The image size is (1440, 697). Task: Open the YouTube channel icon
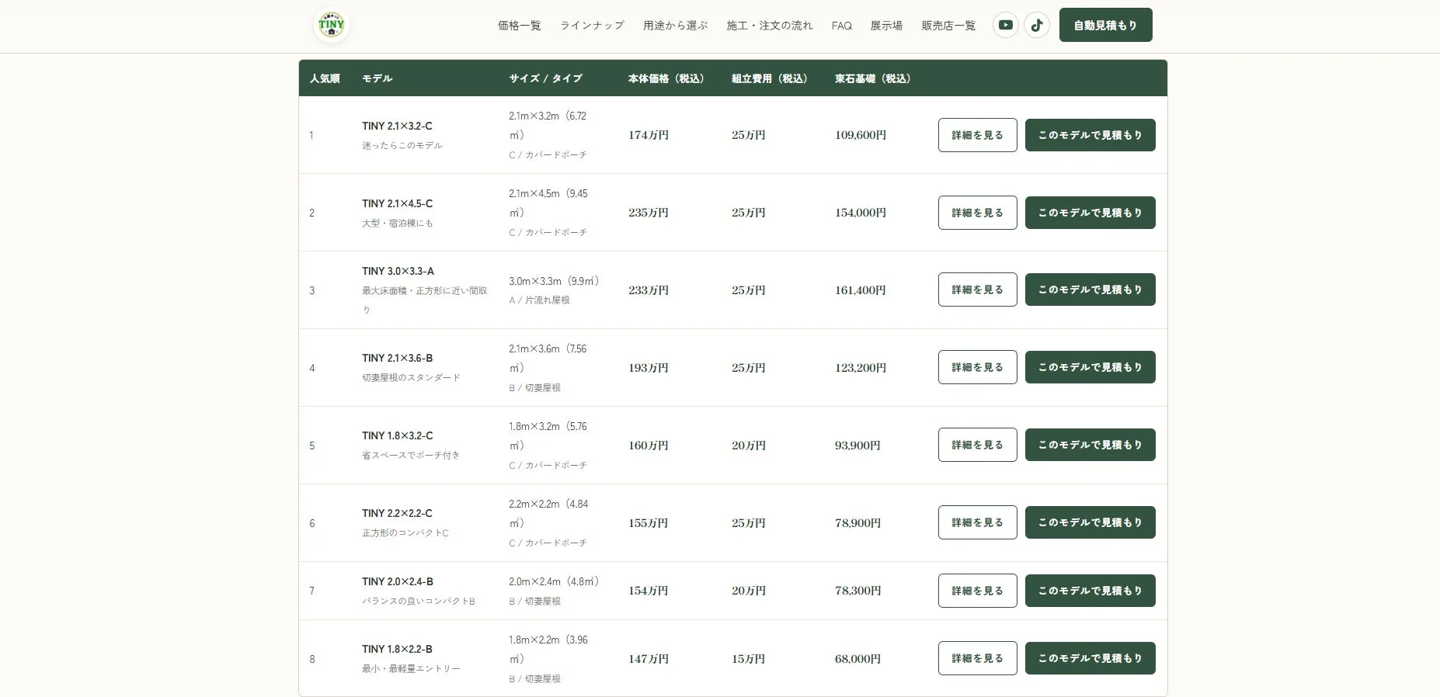tap(1005, 25)
